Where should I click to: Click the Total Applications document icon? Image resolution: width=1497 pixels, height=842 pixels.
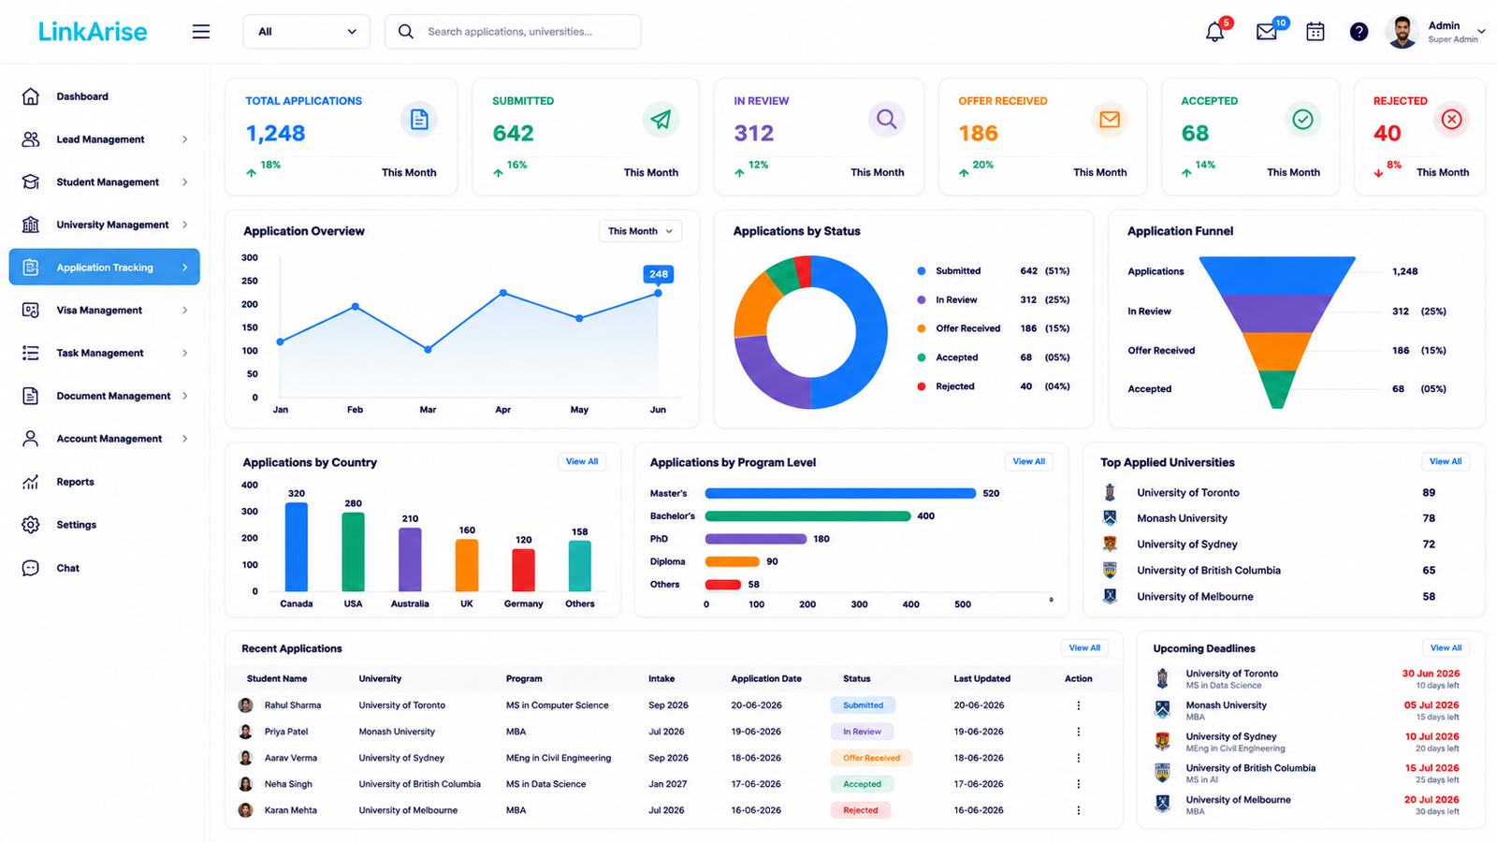tap(419, 120)
